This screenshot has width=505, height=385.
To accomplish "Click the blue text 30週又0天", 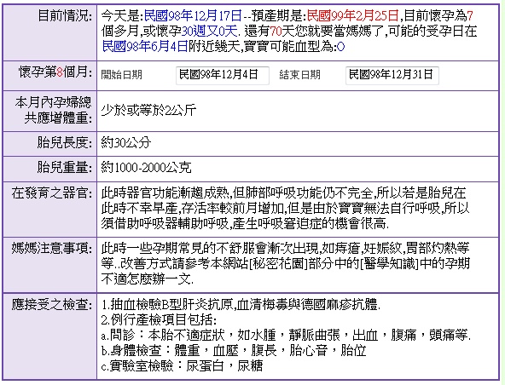I will pyautogui.click(x=209, y=31).
